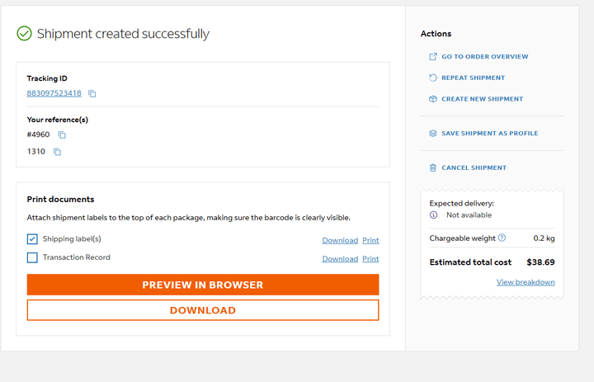Expand the View breakdown cost details
594x382 pixels.
click(526, 282)
